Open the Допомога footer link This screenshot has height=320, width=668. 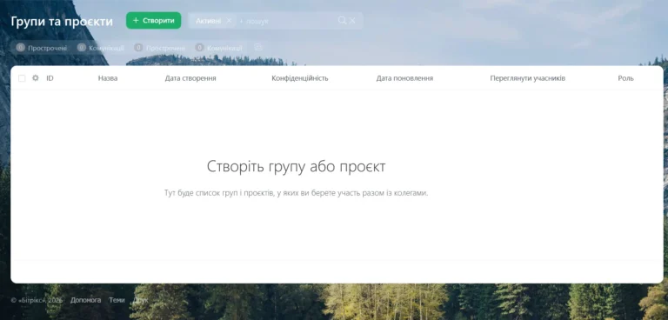(85, 300)
